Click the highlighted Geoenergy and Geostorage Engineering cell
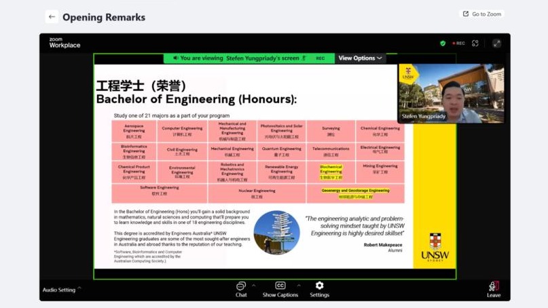Image resolution: width=548 pixels, height=308 pixels. (355, 193)
